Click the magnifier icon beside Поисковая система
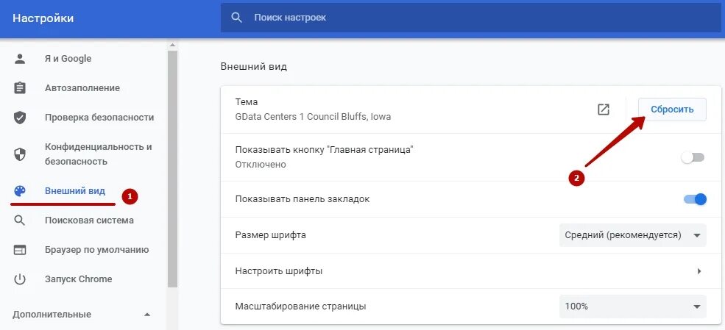The width and height of the screenshot is (725, 330). tap(20, 220)
